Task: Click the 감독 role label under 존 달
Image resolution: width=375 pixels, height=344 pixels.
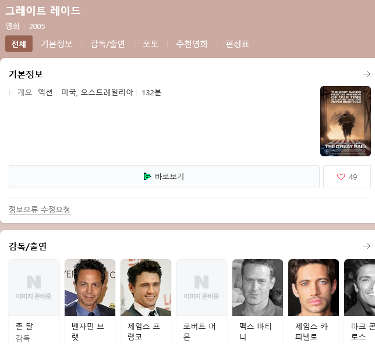Action: click(23, 338)
